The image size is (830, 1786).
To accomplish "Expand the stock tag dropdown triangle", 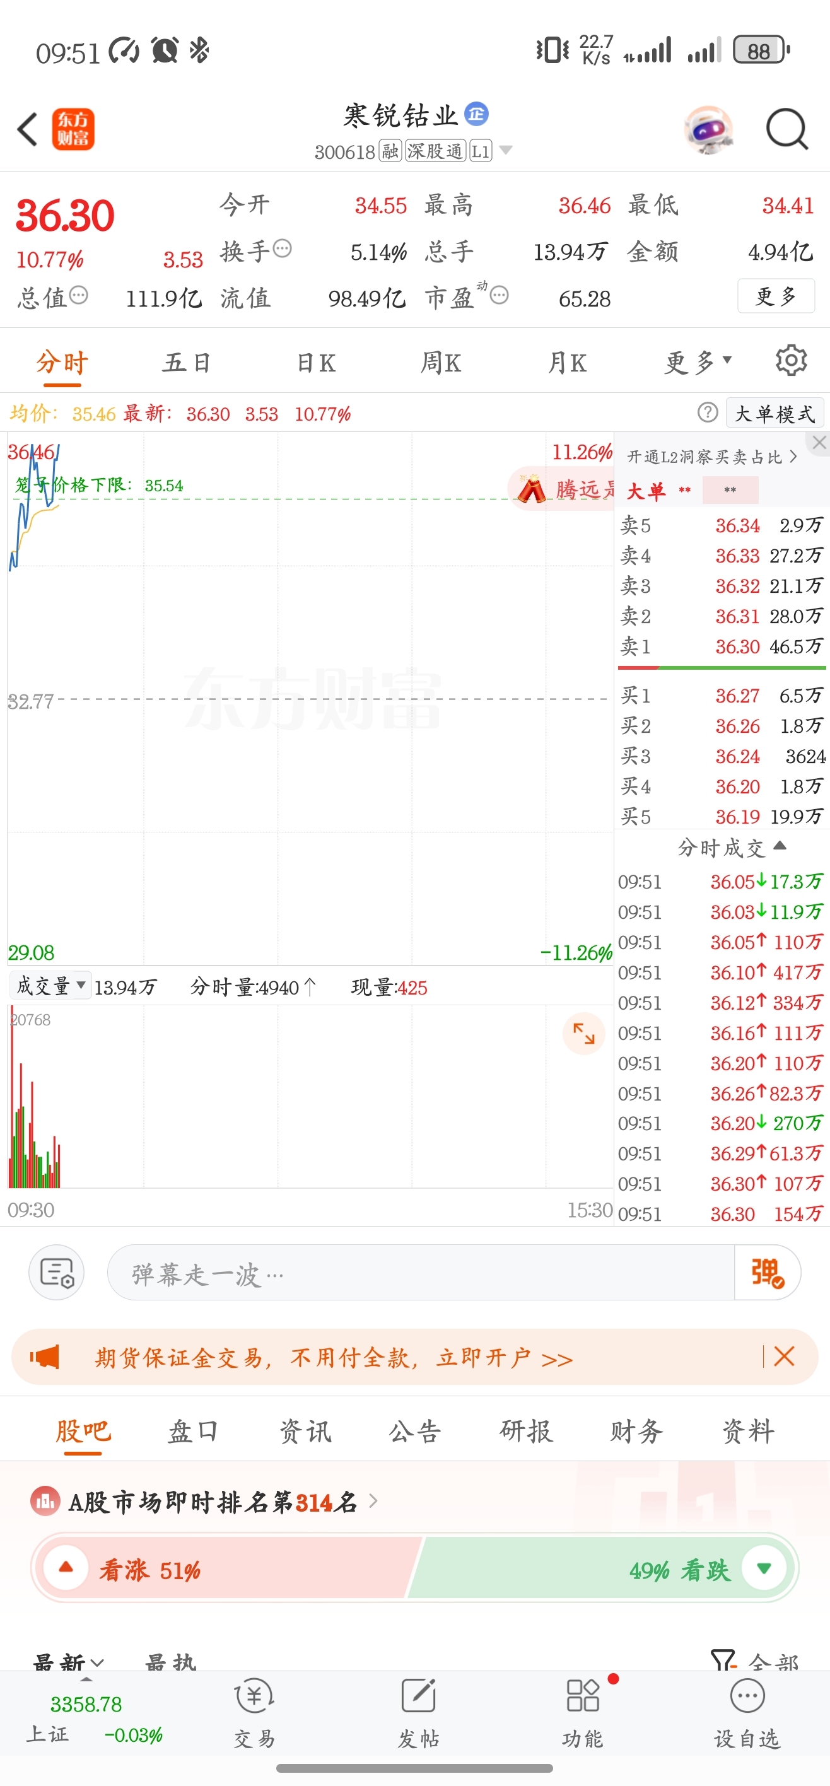I will point(506,149).
